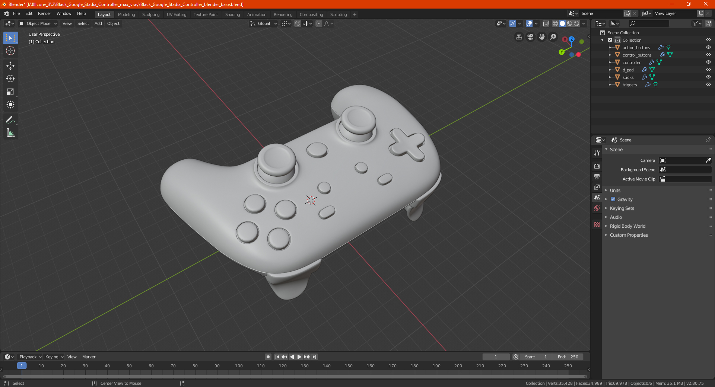The image size is (715, 387).
Task: Open the Playback dropdown in timeline
Action: point(30,357)
